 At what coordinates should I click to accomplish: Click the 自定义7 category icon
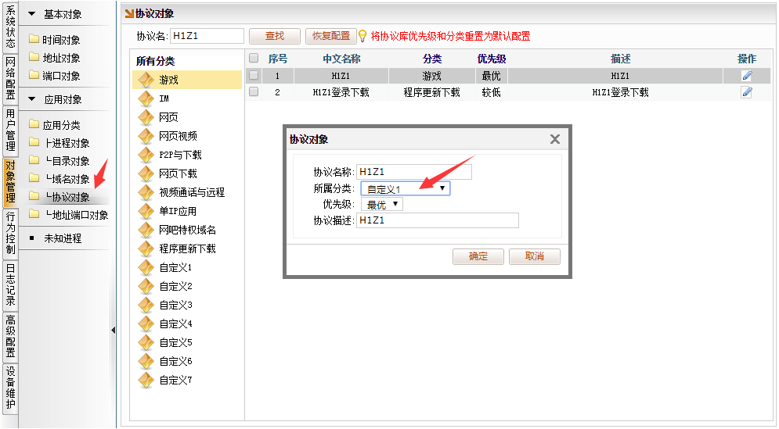point(146,380)
